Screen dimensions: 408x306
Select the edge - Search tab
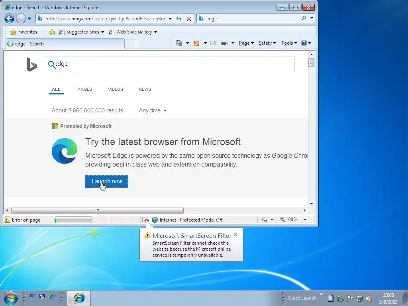coord(65,44)
